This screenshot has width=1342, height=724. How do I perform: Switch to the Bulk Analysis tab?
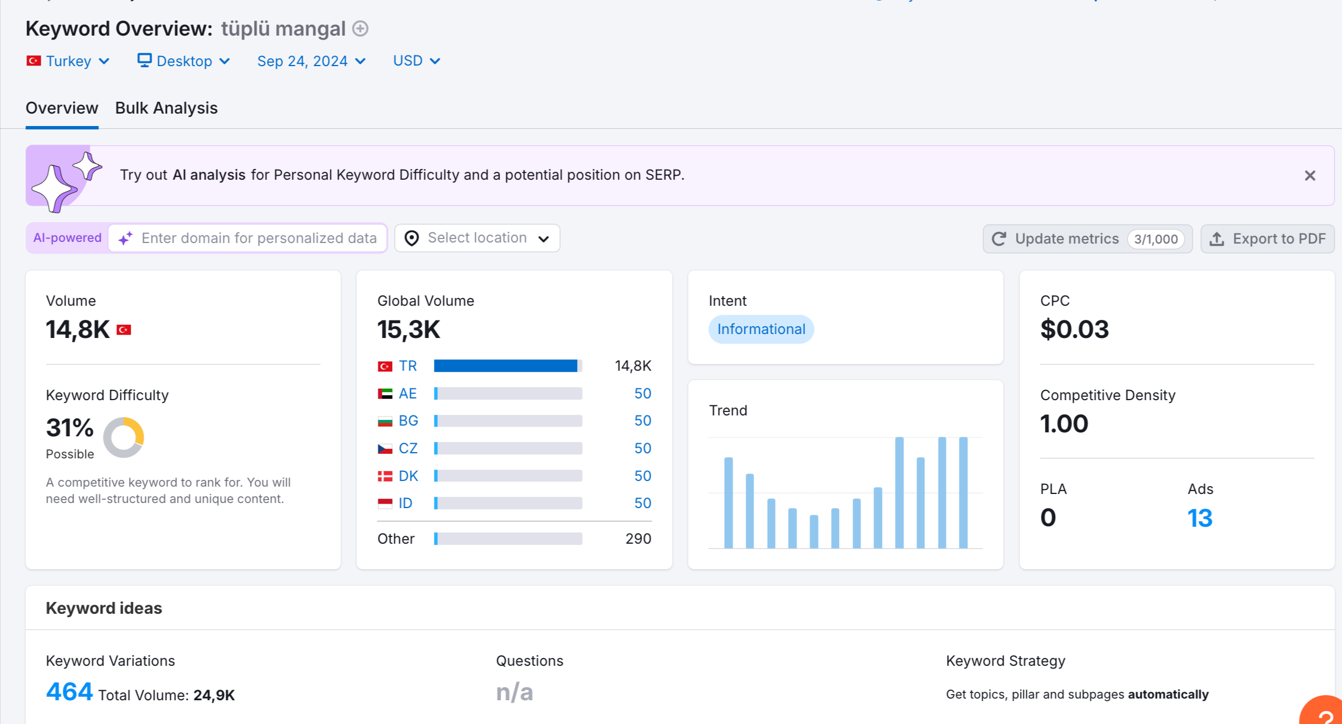click(166, 108)
